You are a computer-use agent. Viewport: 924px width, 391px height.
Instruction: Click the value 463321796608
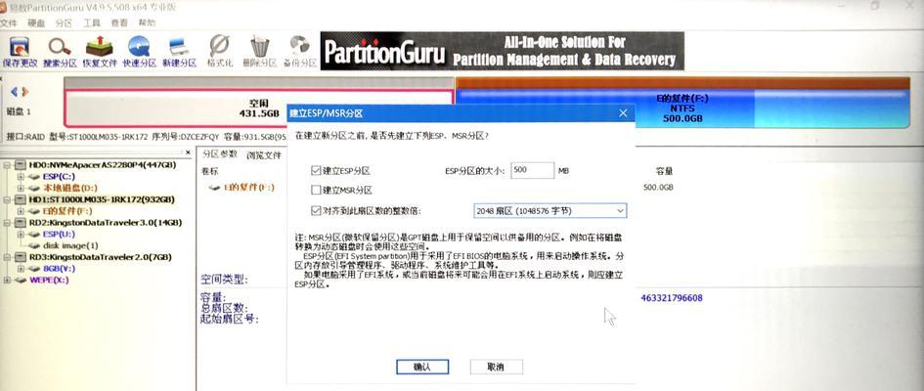pos(672,298)
